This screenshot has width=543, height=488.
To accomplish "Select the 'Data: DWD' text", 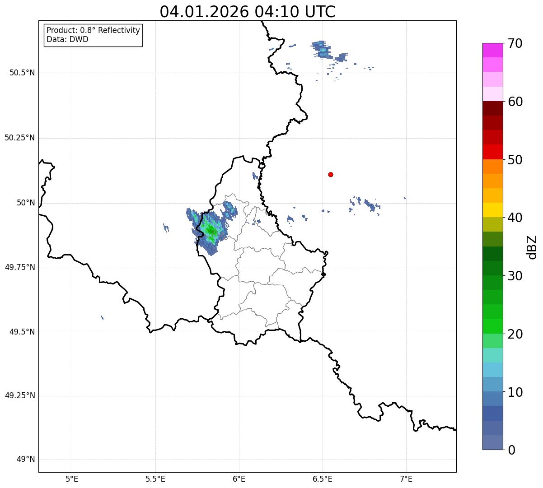I will point(67,39).
